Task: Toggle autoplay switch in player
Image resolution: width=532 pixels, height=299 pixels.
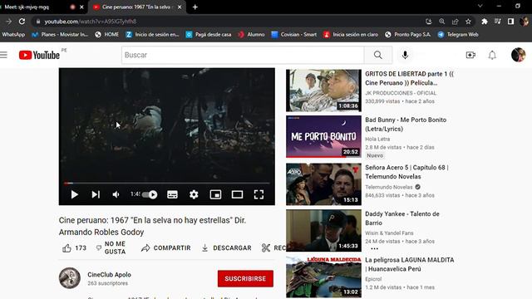Action: [150, 194]
